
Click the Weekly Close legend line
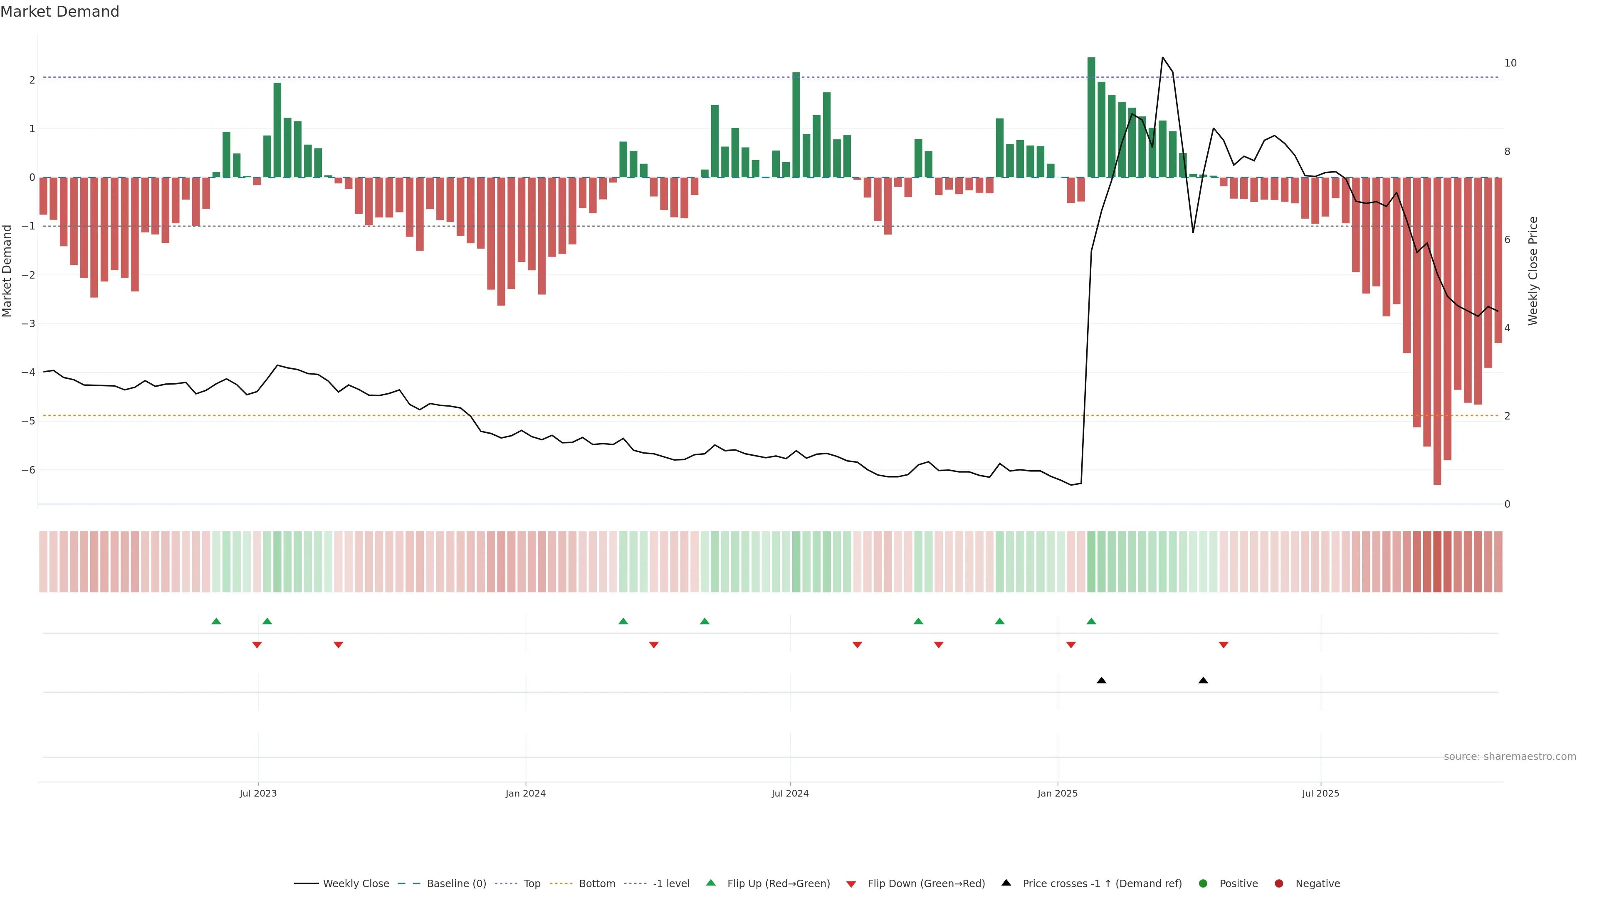[306, 883]
